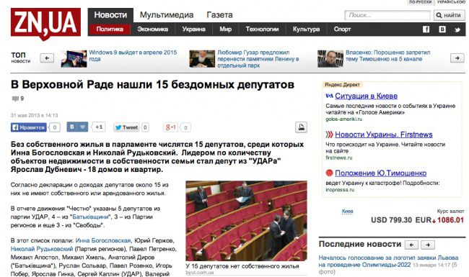Image resolution: width=469 pixels, height=277 pixels.
Task: Switch to the Новости tab
Action: pos(110,15)
